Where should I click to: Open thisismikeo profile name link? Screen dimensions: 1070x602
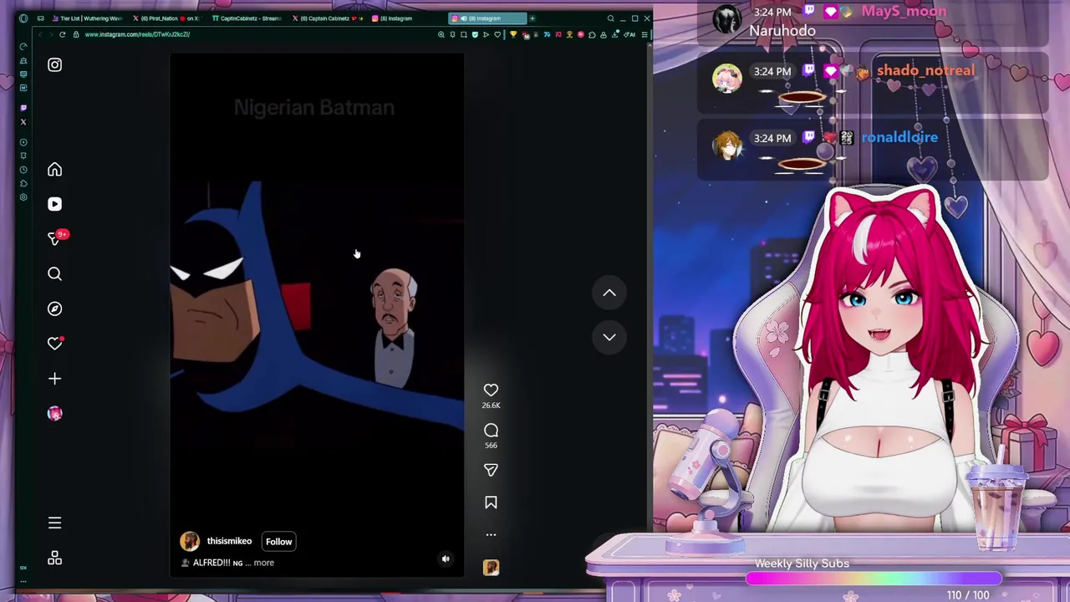[229, 541]
